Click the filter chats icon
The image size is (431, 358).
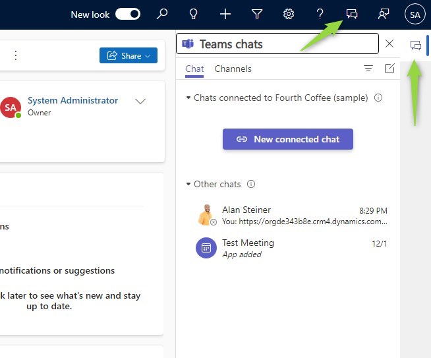coord(368,69)
